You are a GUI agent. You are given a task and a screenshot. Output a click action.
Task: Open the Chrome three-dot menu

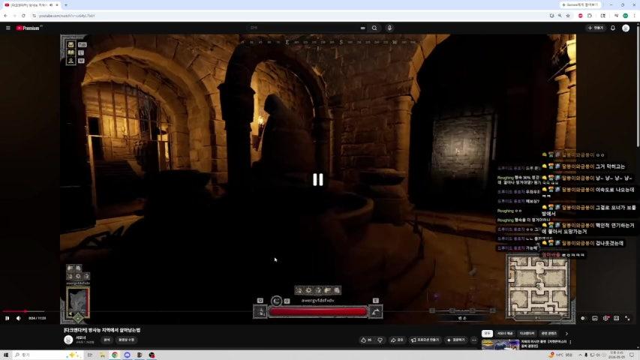pyautogui.click(x=635, y=16)
